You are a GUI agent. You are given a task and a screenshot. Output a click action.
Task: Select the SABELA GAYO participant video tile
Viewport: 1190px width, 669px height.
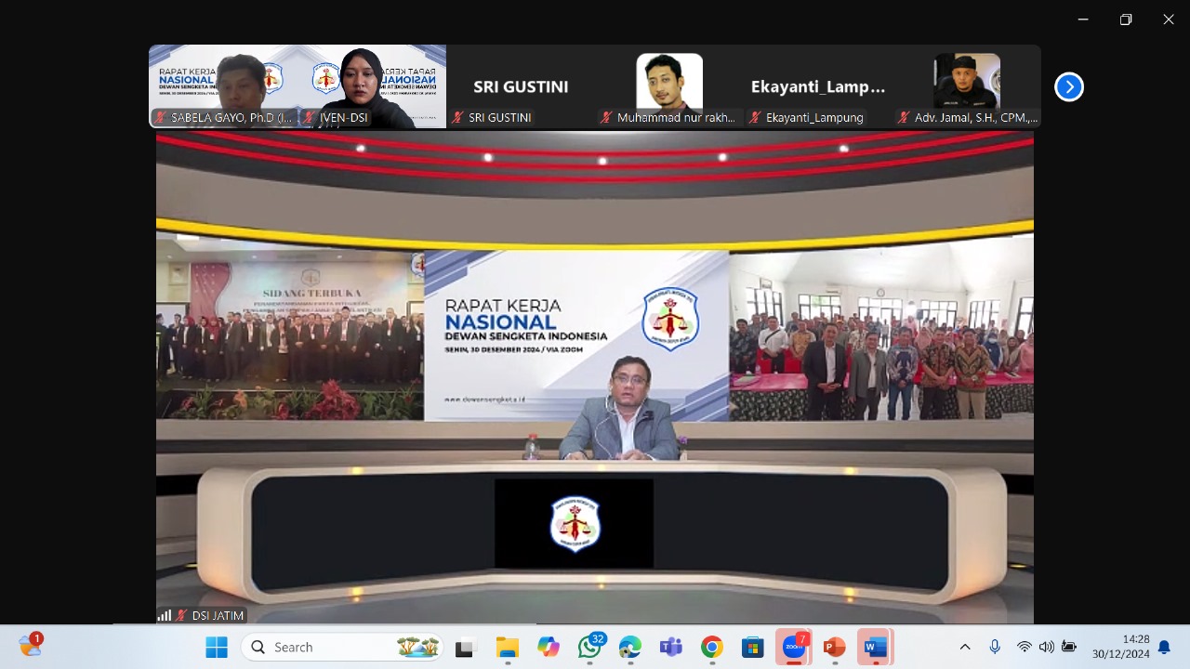[223, 85]
